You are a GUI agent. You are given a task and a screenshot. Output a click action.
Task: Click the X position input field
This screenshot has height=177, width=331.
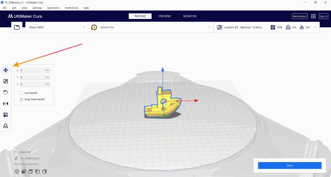tap(35, 70)
